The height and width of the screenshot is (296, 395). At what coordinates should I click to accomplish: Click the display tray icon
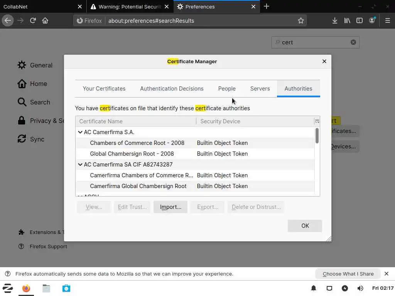tap(329, 288)
